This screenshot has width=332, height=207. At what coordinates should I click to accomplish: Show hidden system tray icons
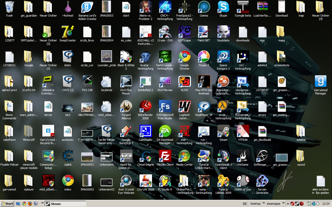pos(288,204)
